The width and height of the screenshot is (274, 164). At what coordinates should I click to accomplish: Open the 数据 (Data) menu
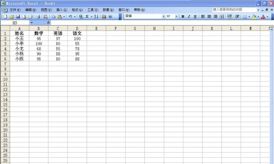point(108,10)
